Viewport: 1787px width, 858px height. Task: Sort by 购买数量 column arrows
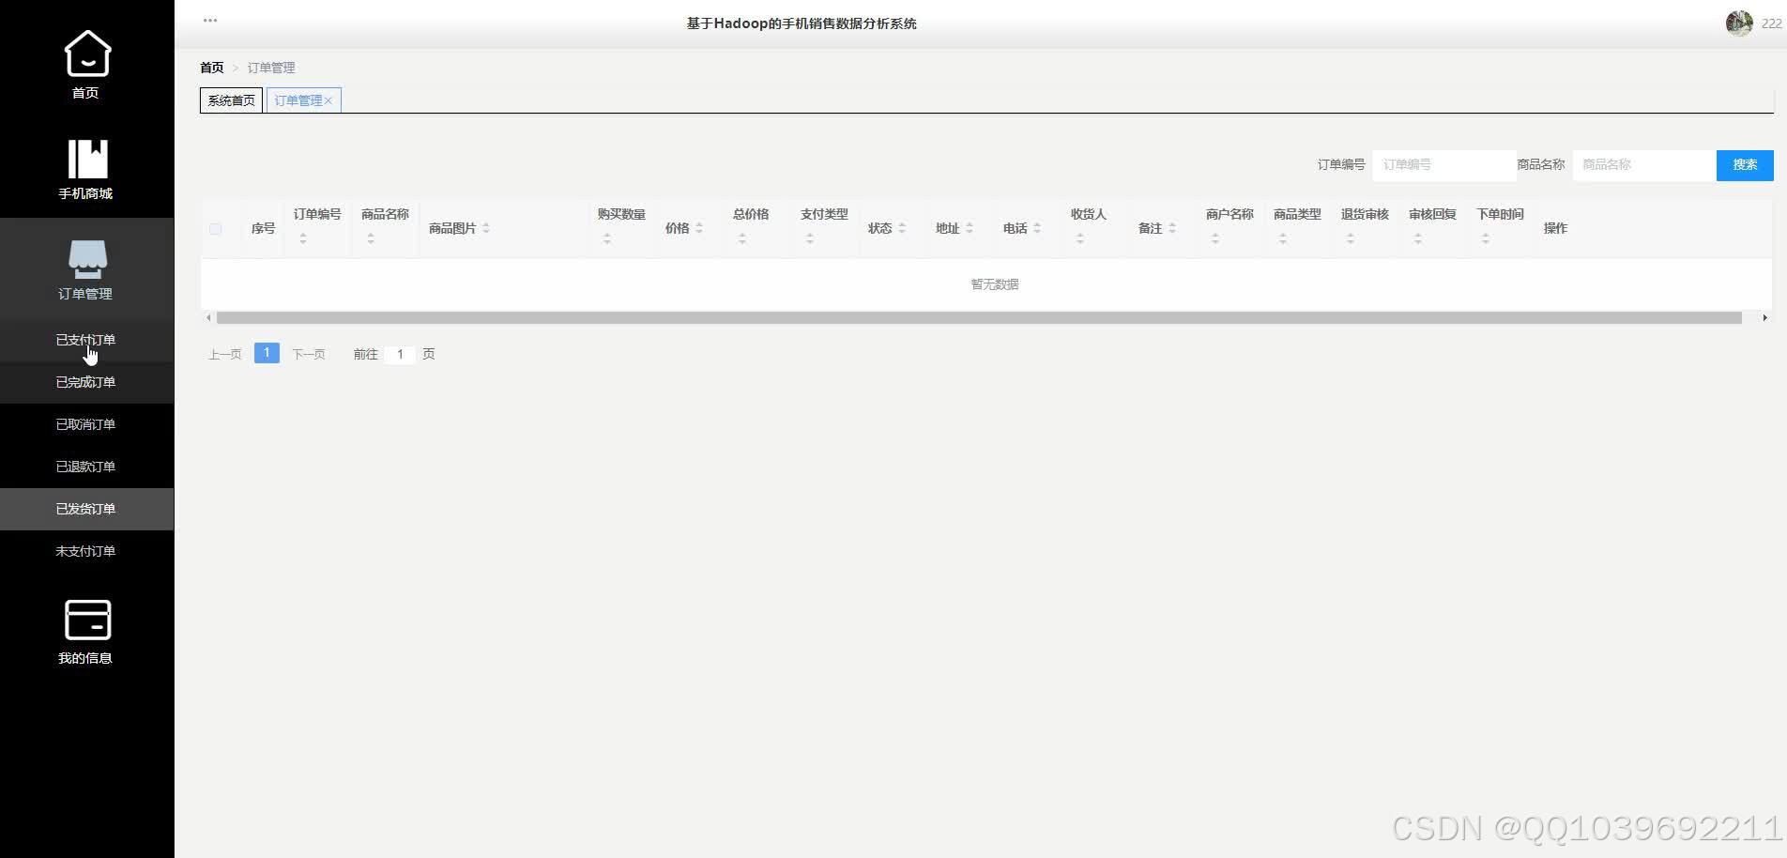tap(607, 239)
